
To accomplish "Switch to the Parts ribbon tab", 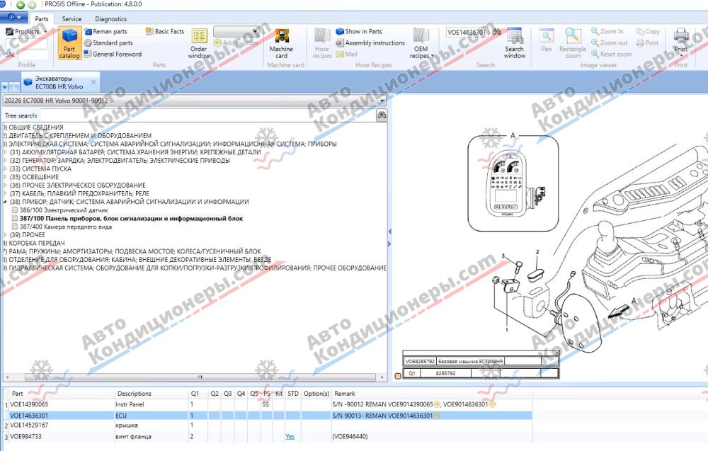I will click(x=42, y=19).
